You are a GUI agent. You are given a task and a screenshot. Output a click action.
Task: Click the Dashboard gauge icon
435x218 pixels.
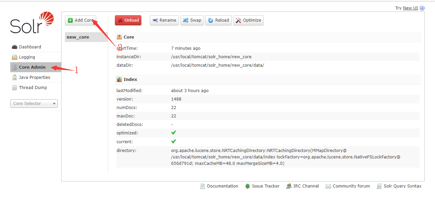point(14,47)
